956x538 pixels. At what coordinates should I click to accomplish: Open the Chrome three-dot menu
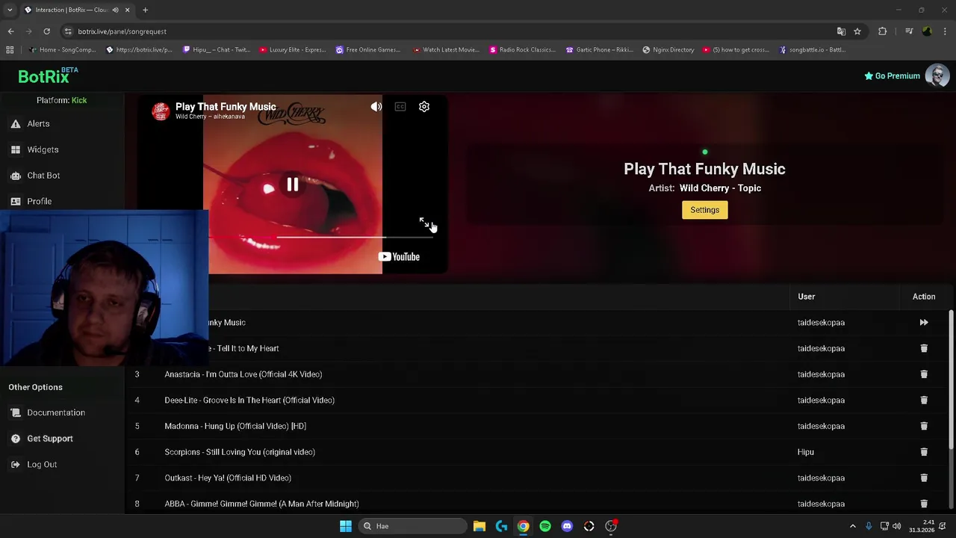point(946,31)
